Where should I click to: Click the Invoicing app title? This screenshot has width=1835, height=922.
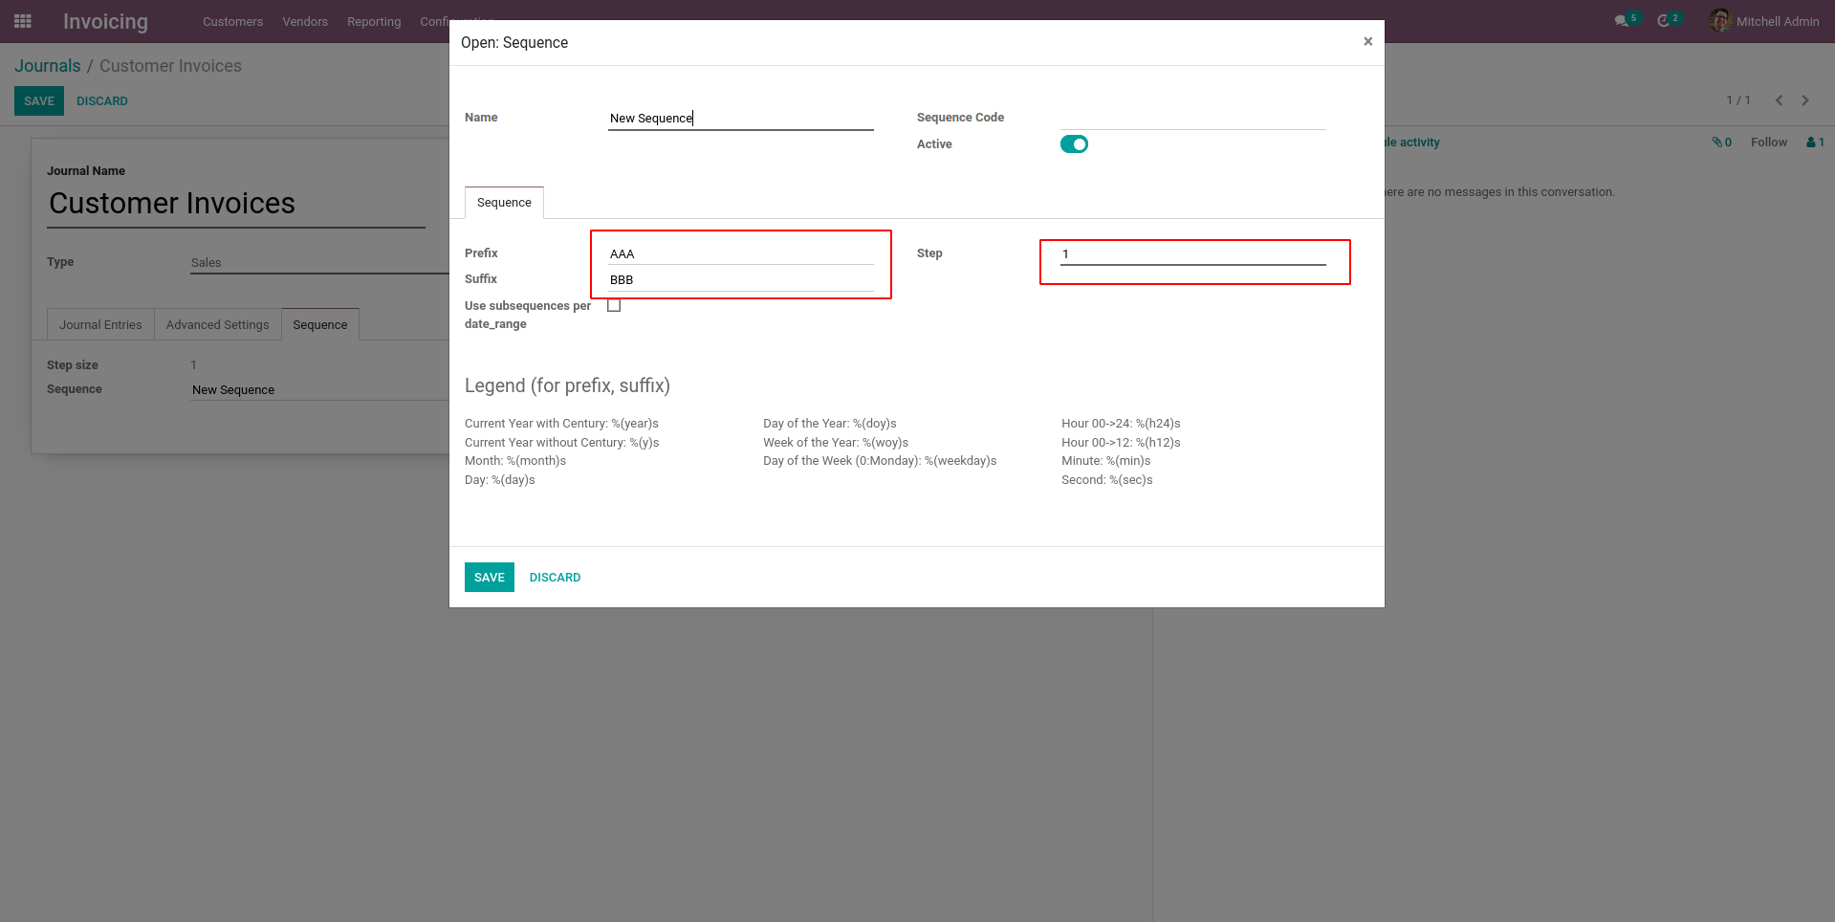105,21
